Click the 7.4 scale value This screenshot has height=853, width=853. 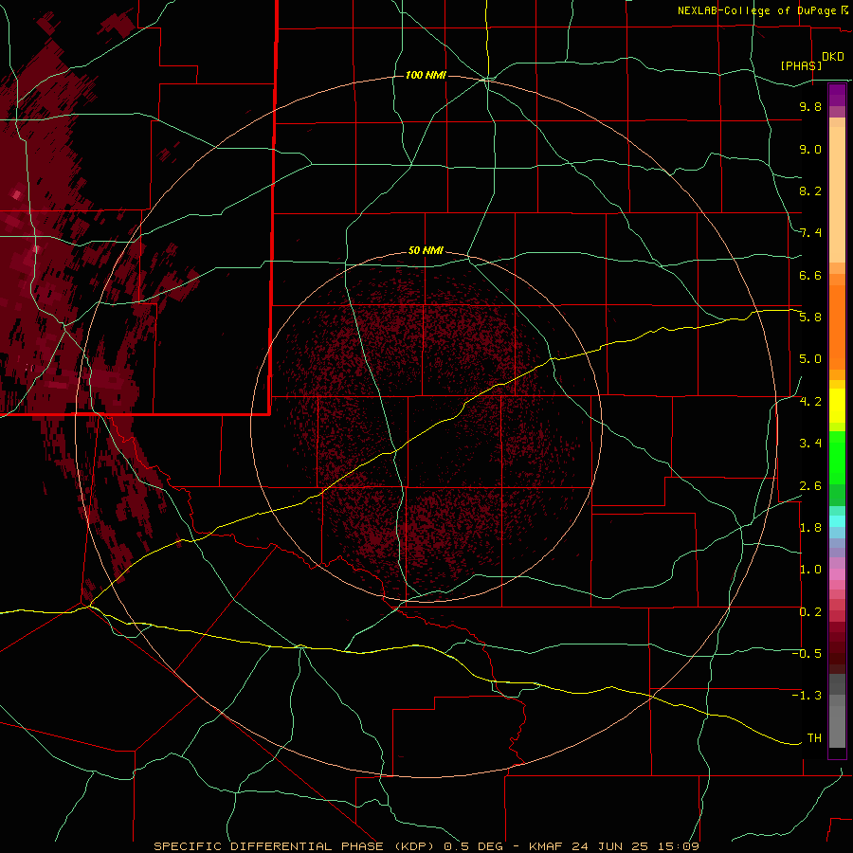(810, 233)
